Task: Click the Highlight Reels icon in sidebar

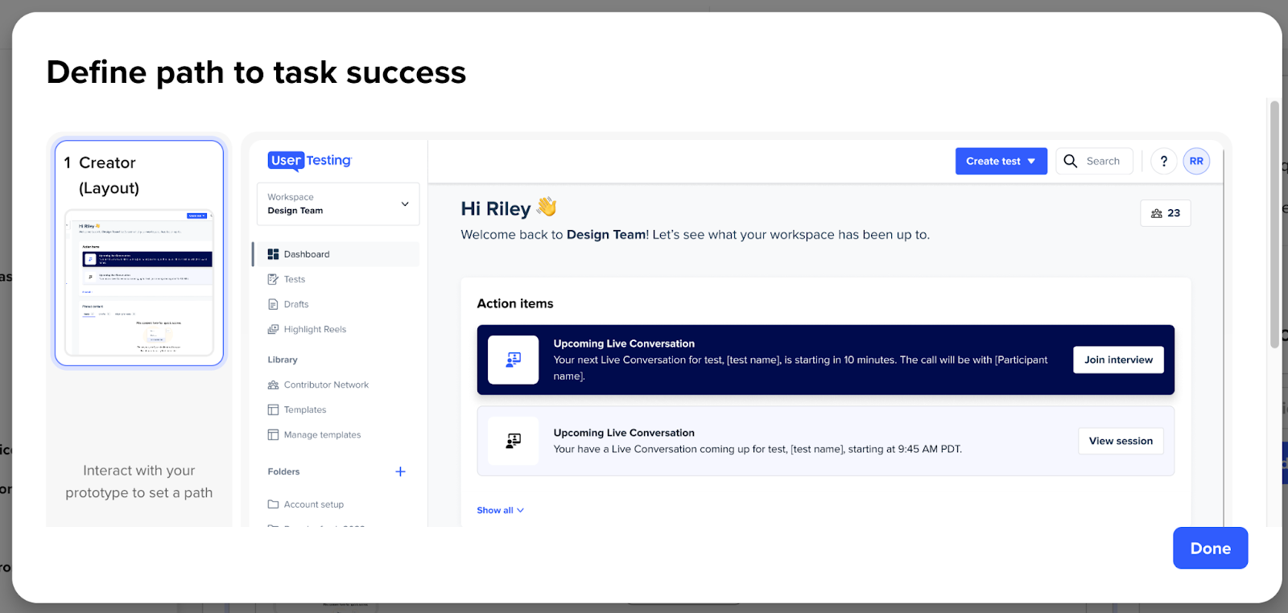Action: 273,329
